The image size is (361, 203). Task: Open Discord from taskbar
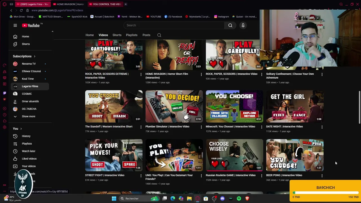pyautogui.click(x=222, y=198)
